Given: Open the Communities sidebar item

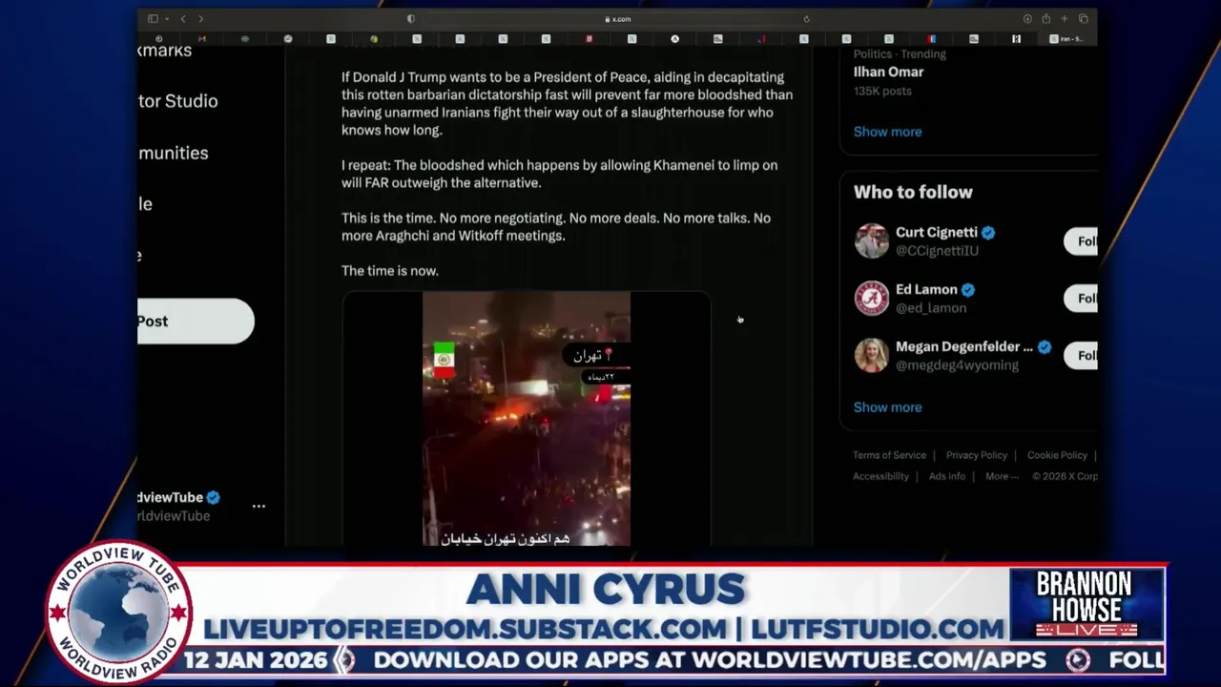Looking at the screenshot, I should point(173,153).
